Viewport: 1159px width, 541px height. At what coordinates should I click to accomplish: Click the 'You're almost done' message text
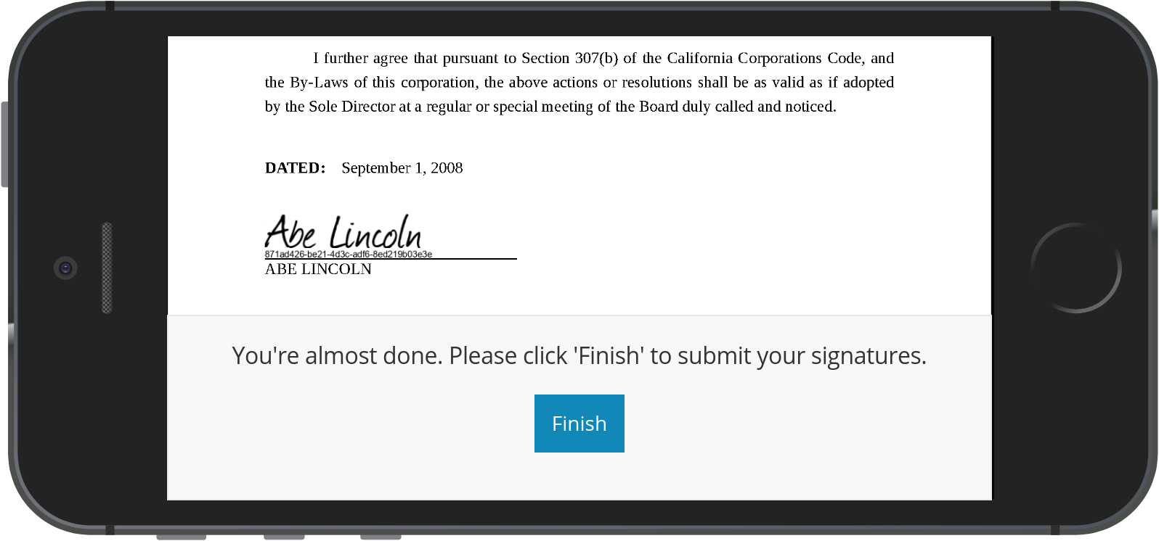point(579,355)
